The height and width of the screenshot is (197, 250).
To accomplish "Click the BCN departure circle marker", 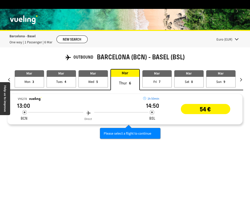I will [x=24, y=112].
